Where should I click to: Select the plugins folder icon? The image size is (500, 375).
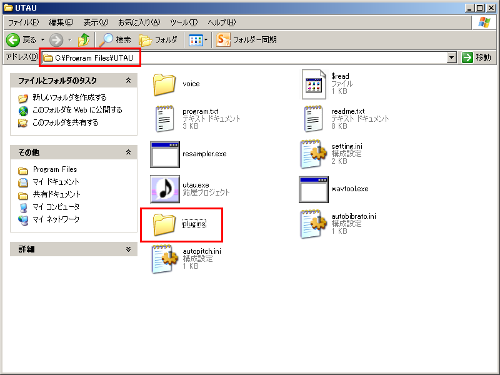tap(165, 224)
